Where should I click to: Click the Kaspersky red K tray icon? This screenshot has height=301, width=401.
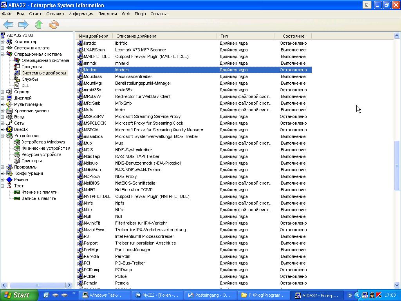tap(379, 295)
